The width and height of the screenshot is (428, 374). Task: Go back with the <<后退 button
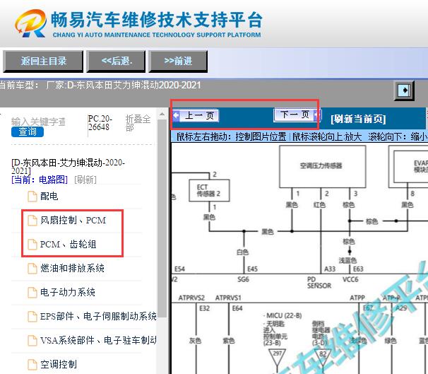(x=117, y=62)
